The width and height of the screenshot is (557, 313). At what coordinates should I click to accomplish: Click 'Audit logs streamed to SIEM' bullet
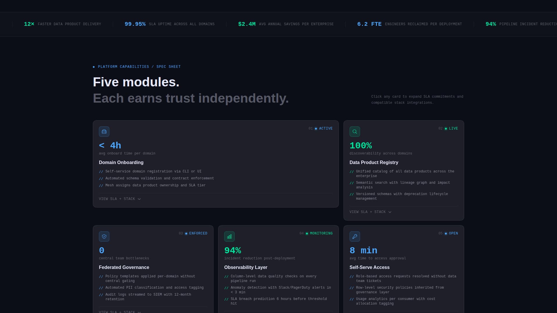pos(148,297)
